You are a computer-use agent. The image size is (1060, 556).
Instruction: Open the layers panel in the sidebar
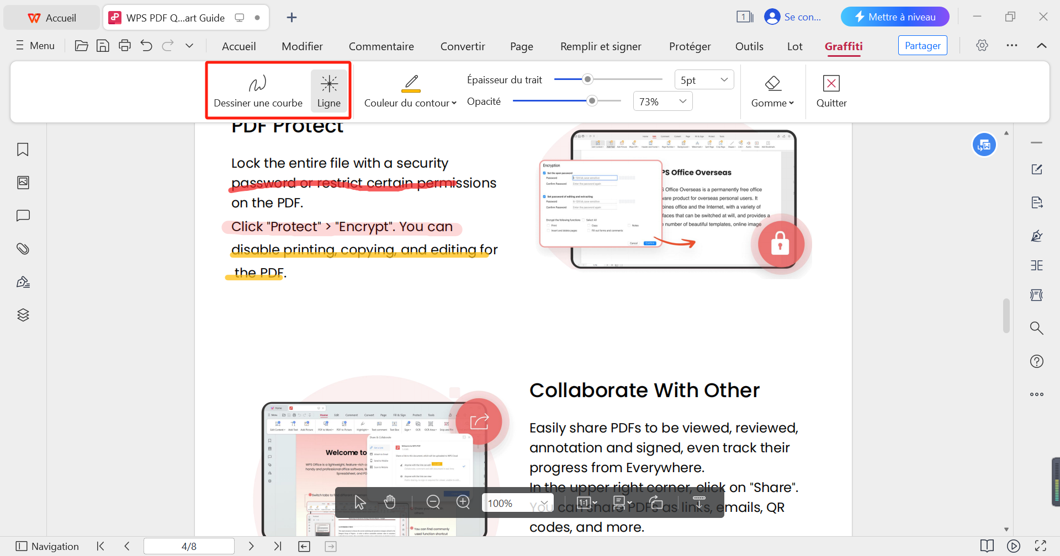pos(23,315)
